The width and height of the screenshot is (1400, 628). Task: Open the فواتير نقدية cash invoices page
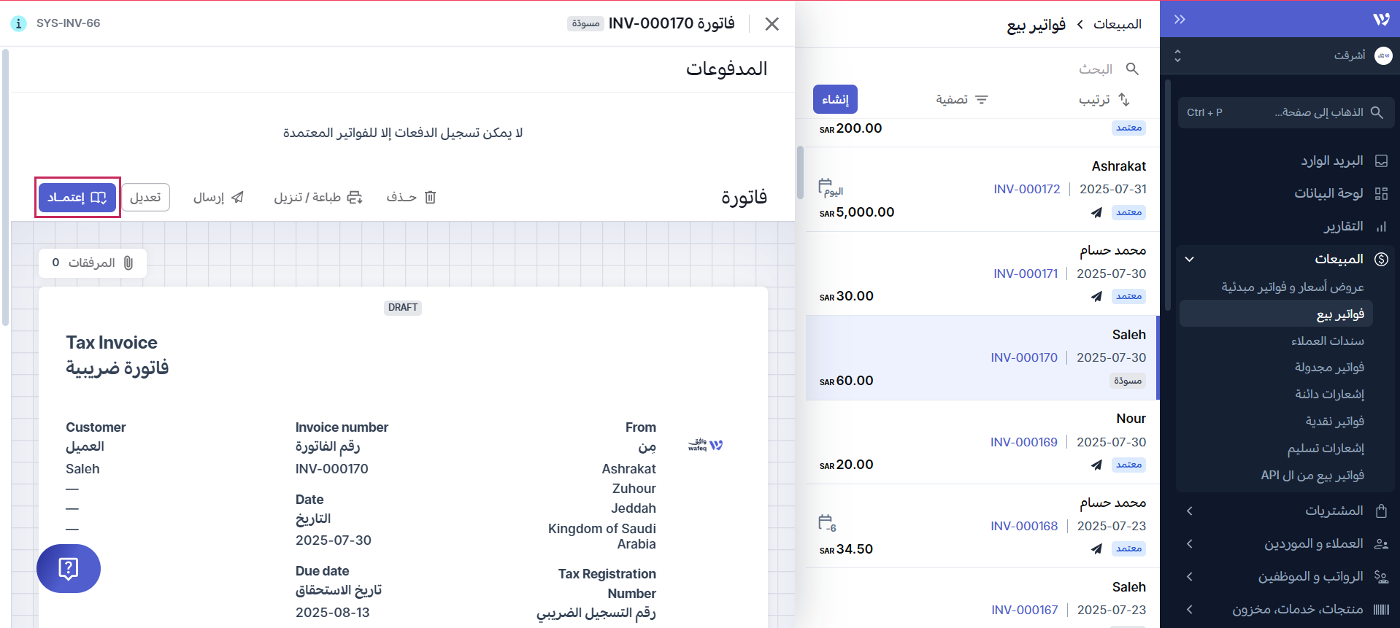coord(1334,421)
